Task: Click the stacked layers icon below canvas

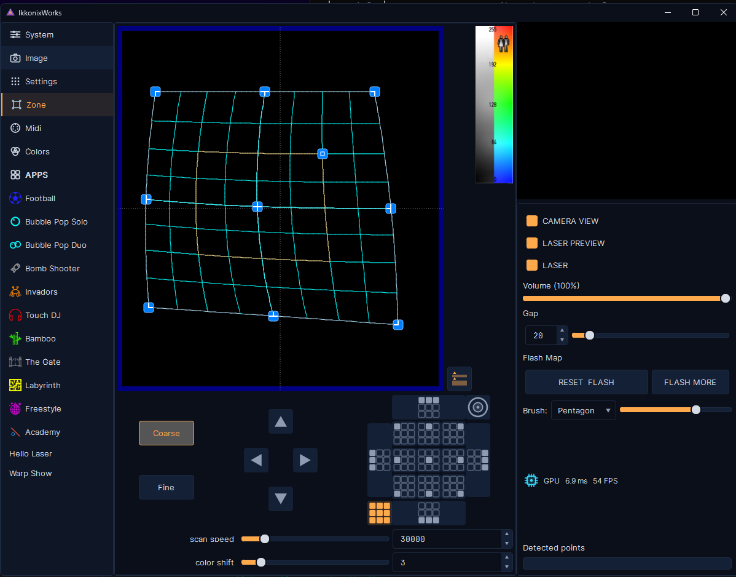Action: pos(460,379)
